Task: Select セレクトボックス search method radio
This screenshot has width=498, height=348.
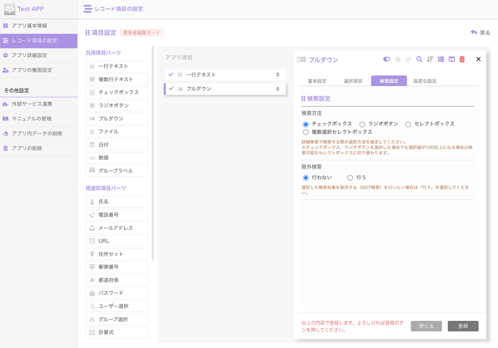Action: click(408, 124)
